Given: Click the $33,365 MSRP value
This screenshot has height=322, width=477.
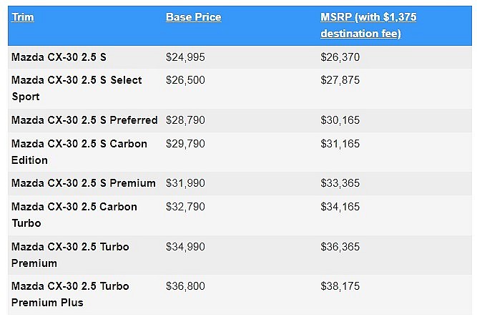Looking at the screenshot, I should [340, 183].
